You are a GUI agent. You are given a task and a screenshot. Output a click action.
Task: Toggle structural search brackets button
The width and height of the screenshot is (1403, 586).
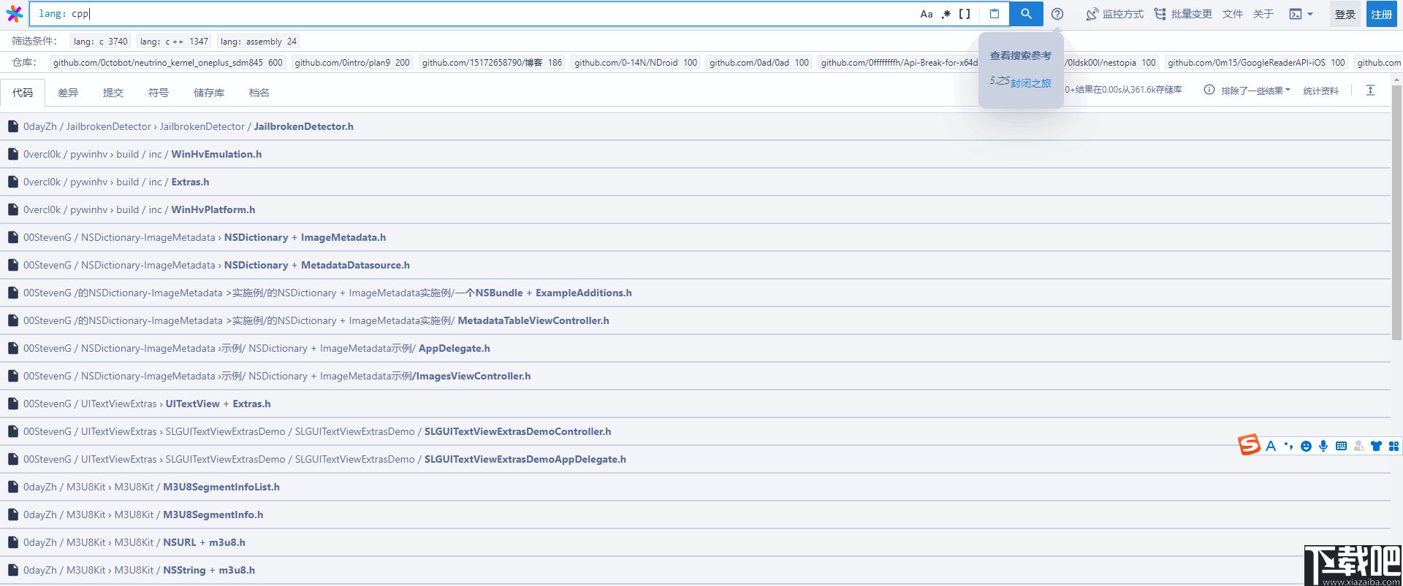pos(965,14)
